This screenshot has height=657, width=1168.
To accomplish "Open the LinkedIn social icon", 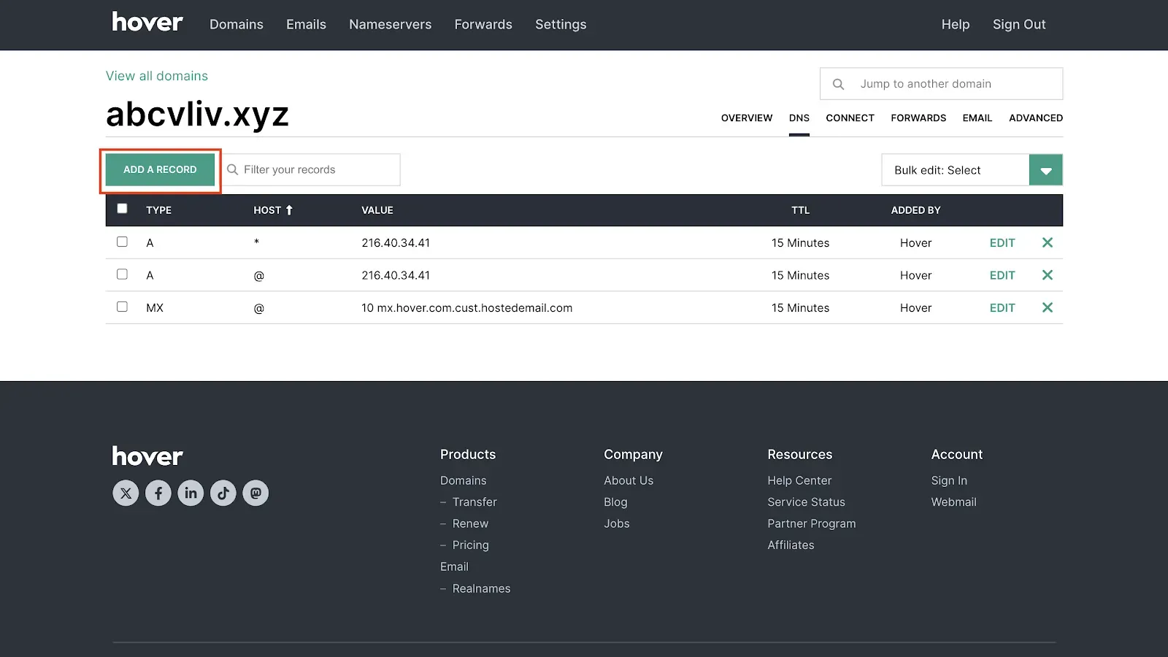I will (x=191, y=493).
